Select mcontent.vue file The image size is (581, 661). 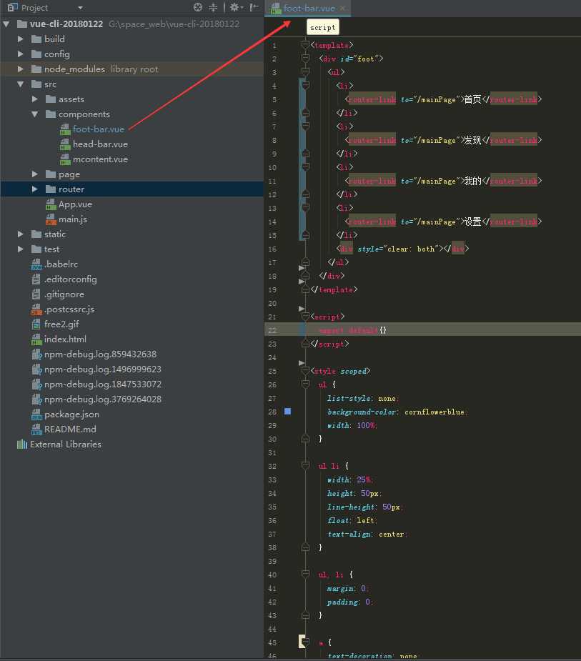[100, 159]
